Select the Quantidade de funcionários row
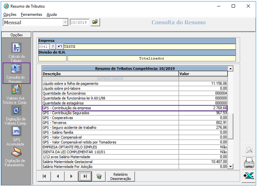The image size is (258, 187). point(135,93)
